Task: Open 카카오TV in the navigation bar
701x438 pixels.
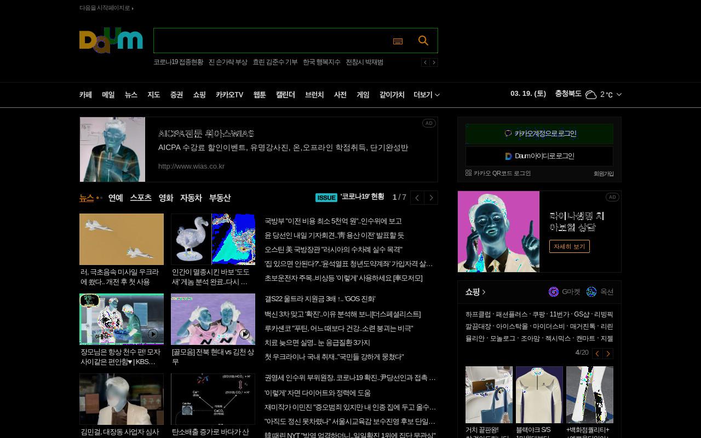Action: [229, 95]
